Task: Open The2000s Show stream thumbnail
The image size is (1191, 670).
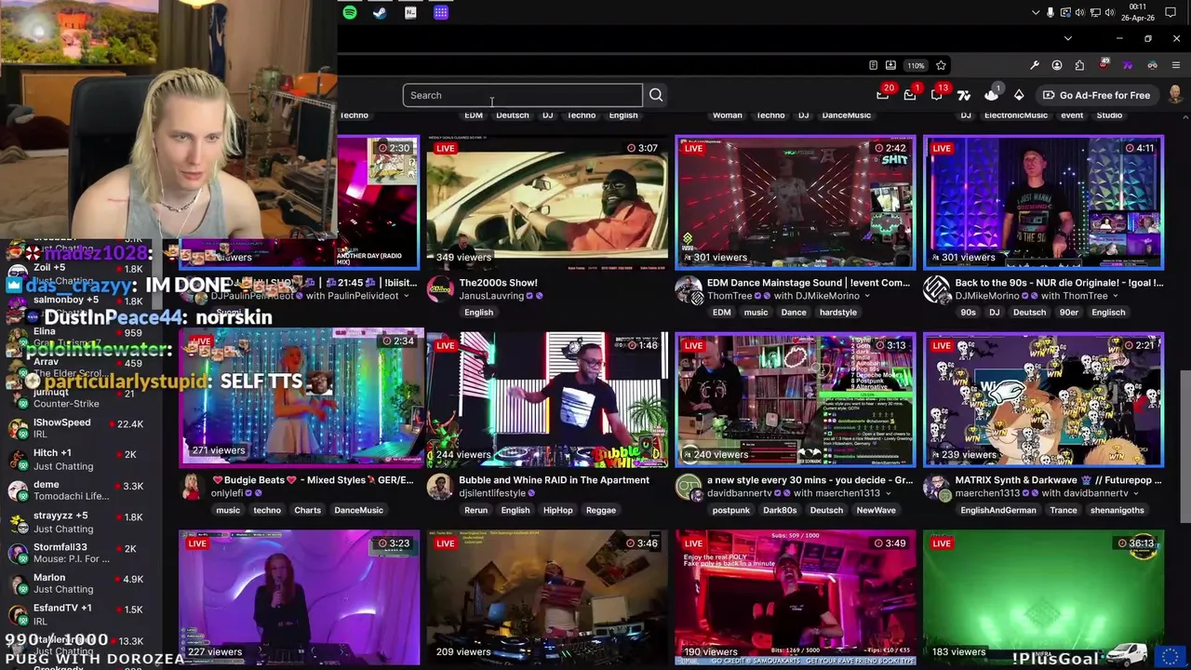Action: point(547,203)
